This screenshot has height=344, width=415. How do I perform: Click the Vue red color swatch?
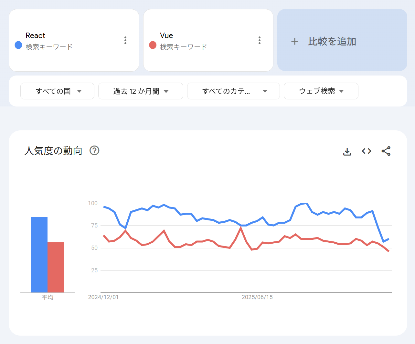tap(152, 45)
